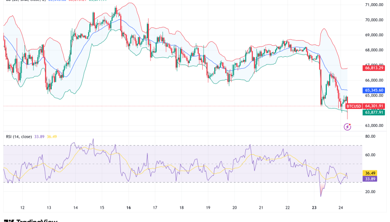Click the 71,000.00 price scale label
This screenshot has width=390, height=222.
374,5
